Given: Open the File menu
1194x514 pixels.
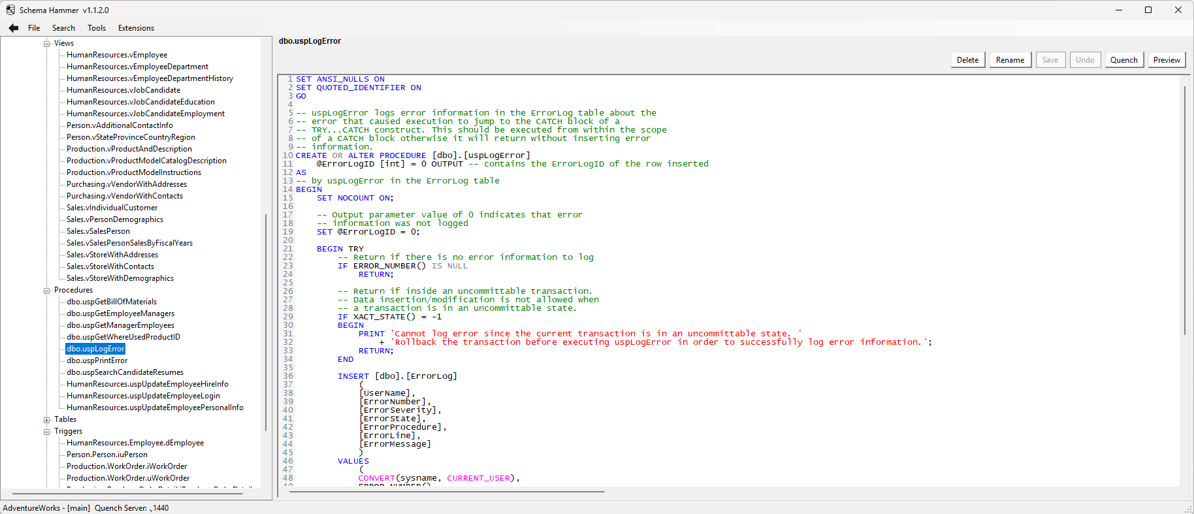Looking at the screenshot, I should click(x=34, y=28).
